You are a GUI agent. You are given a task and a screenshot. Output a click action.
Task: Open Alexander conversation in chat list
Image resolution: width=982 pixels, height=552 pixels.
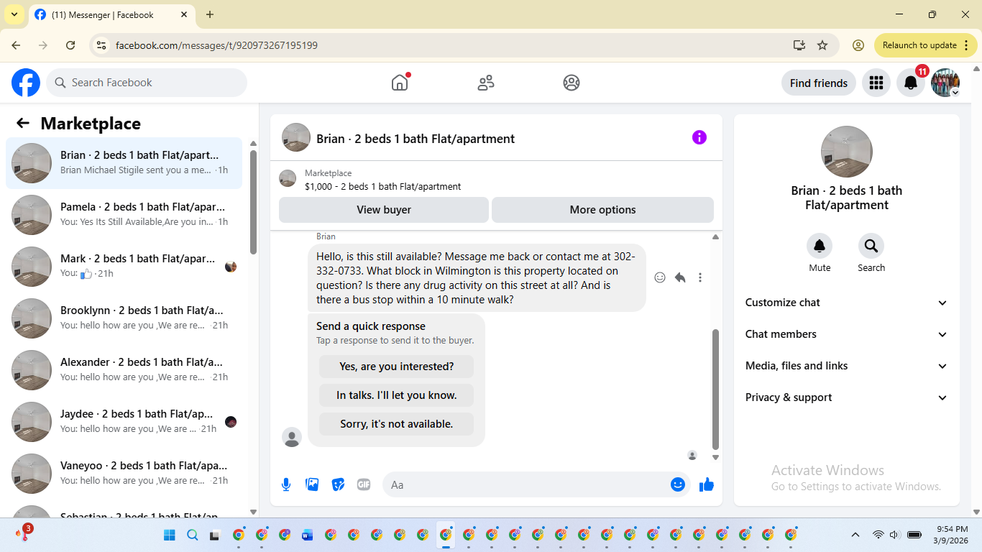tap(124, 370)
